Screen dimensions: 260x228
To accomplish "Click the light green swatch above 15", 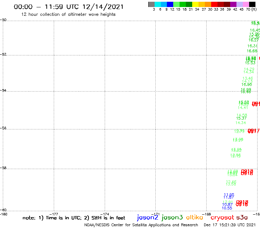I will [176, 4].
